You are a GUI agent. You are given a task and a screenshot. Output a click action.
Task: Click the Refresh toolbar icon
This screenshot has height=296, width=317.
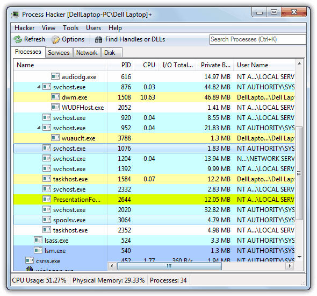click(x=18, y=39)
